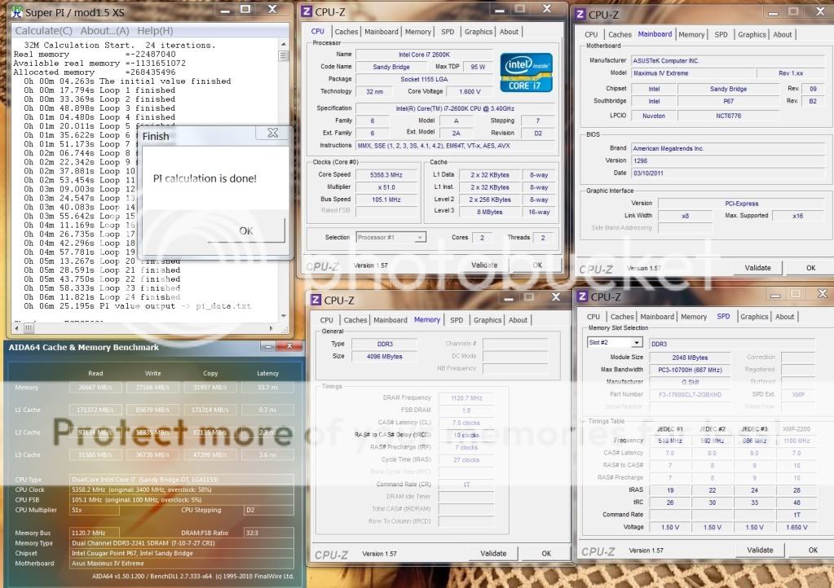The width and height of the screenshot is (834, 588).
Task: Click OK in the Finish dialog
Action: [x=245, y=230]
